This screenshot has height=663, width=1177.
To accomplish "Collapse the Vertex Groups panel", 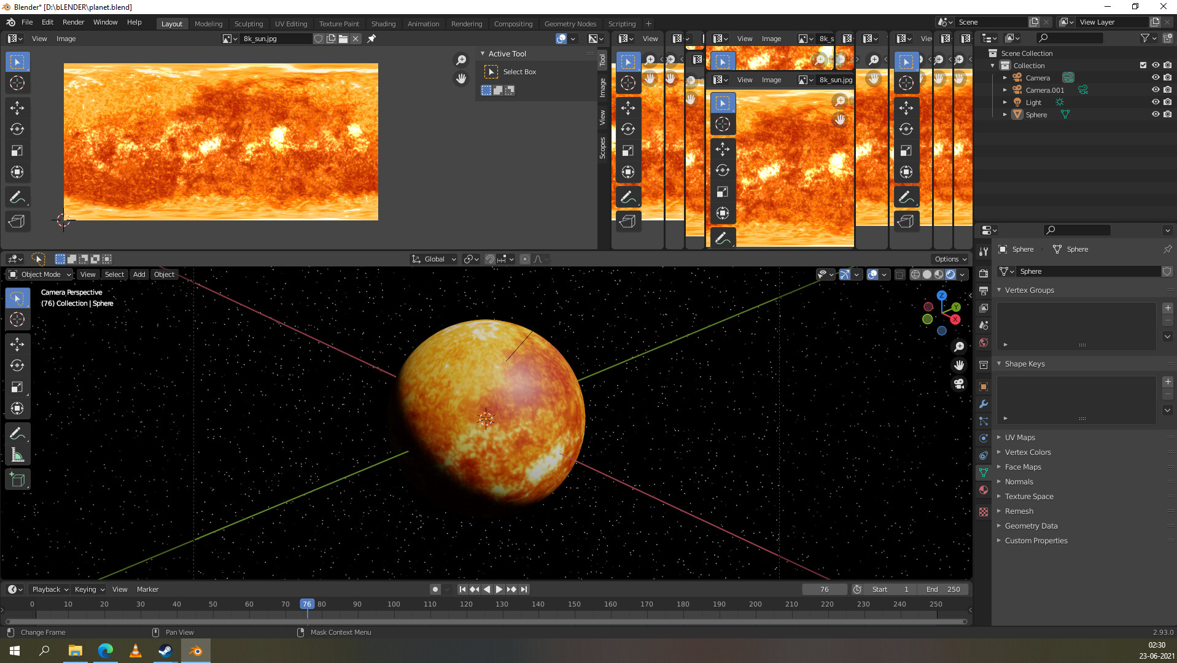I will coord(1029,290).
